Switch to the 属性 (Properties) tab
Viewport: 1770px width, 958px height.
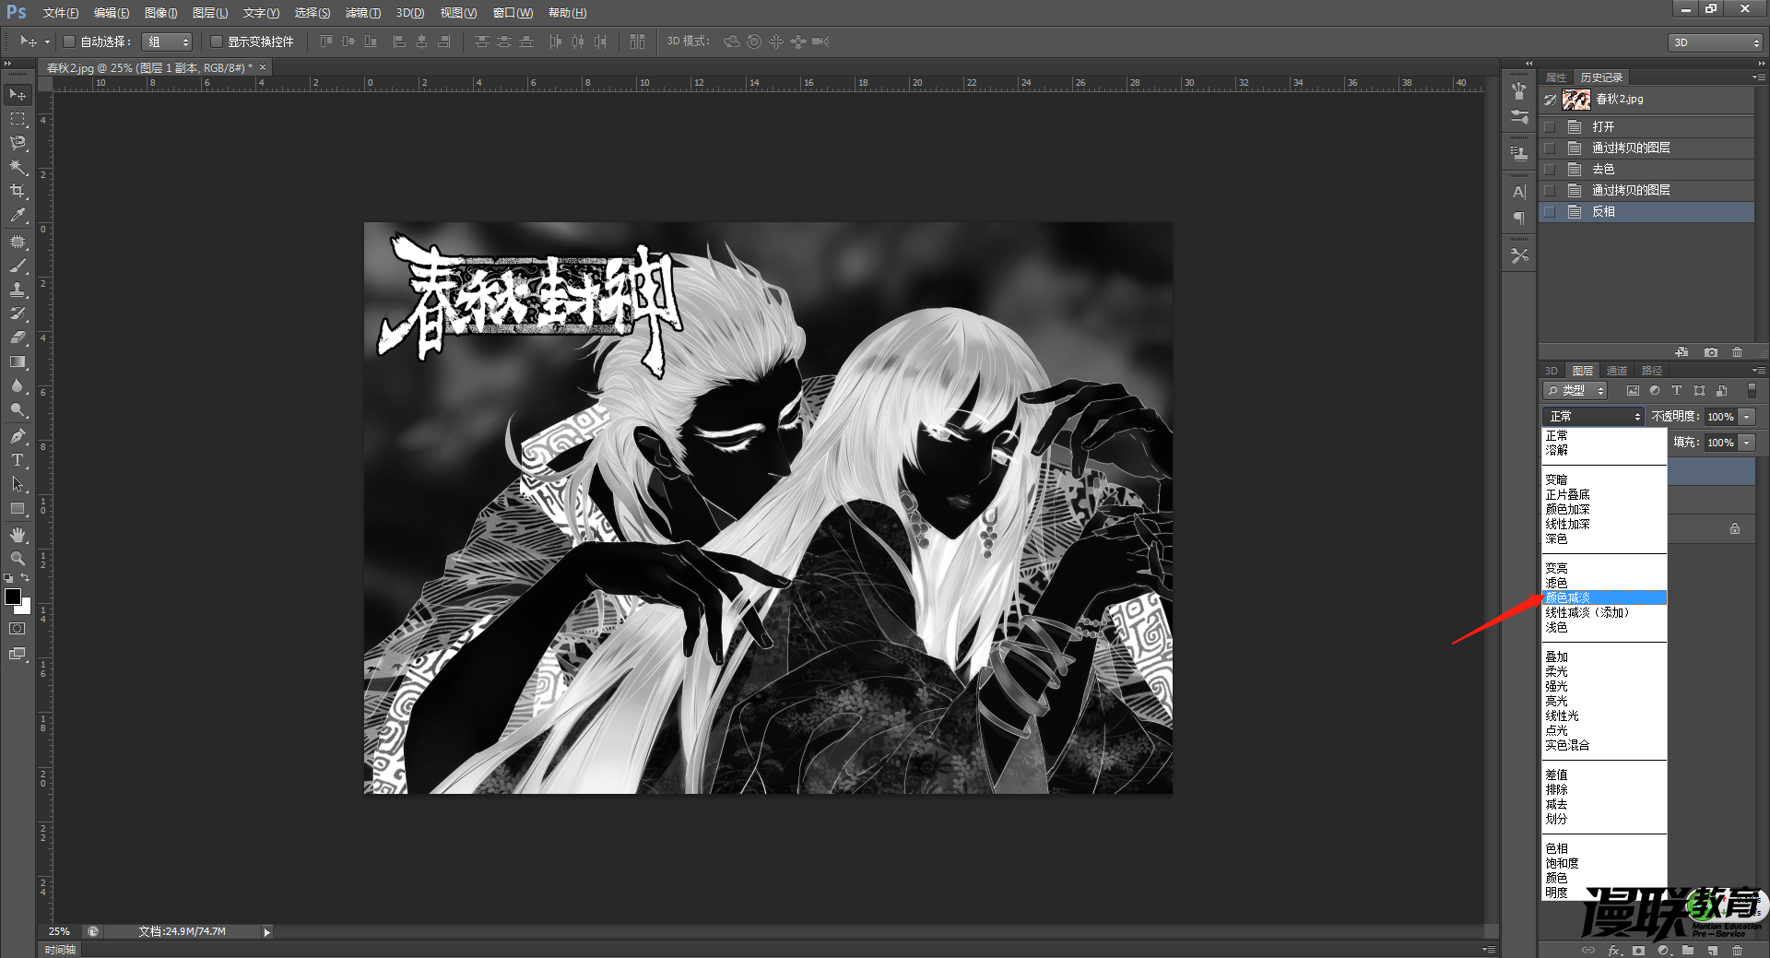tap(1556, 77)
